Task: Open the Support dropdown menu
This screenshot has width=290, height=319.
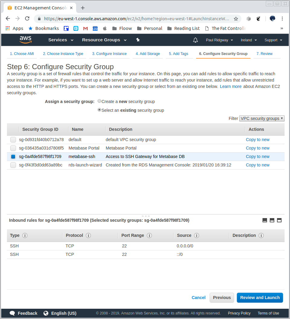Action: click(x=273, y=40)
